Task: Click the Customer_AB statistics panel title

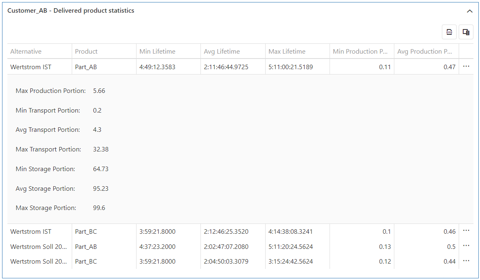Action: point(71,11)
